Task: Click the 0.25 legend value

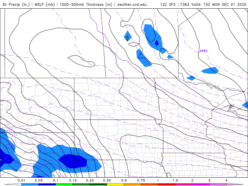Action: click(90, 180)
